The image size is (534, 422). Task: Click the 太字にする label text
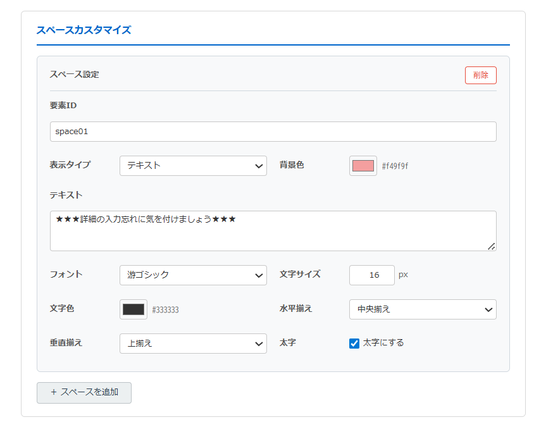[x=383, y=343]
